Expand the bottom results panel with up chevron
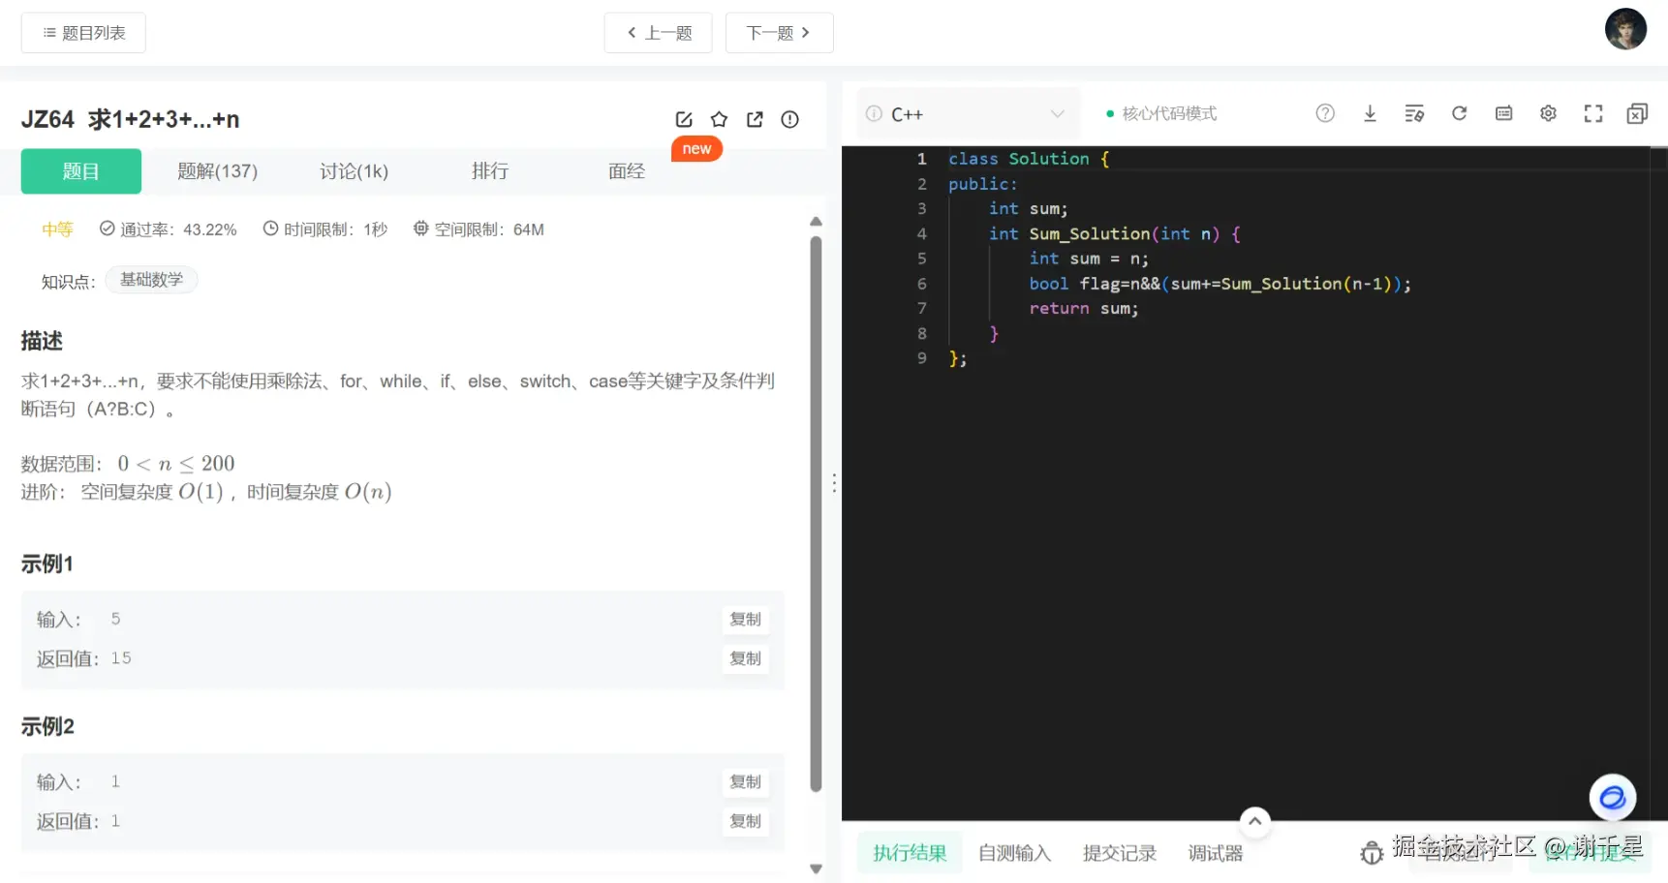 [1254, 821]
